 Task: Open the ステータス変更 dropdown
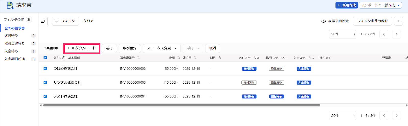coord(162,48)
